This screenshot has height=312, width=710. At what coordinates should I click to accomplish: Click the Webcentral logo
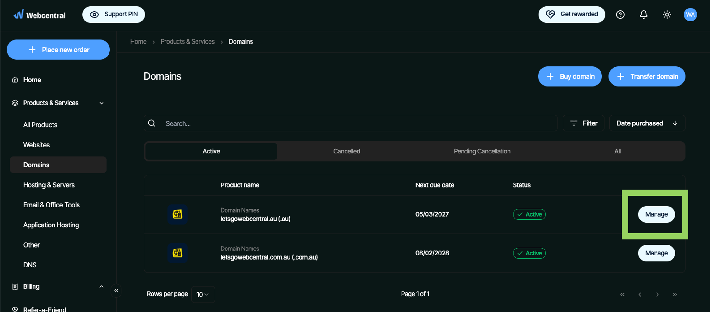(40, 15)
